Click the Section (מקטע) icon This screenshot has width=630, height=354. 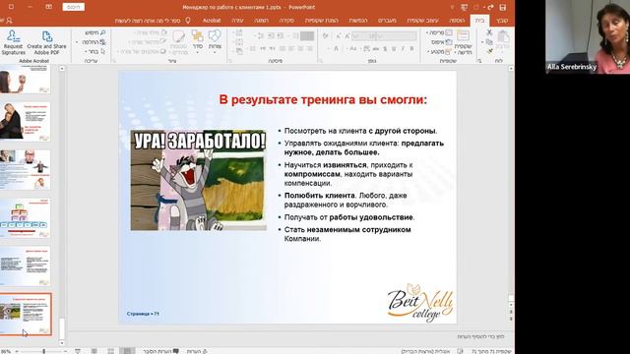449,52
